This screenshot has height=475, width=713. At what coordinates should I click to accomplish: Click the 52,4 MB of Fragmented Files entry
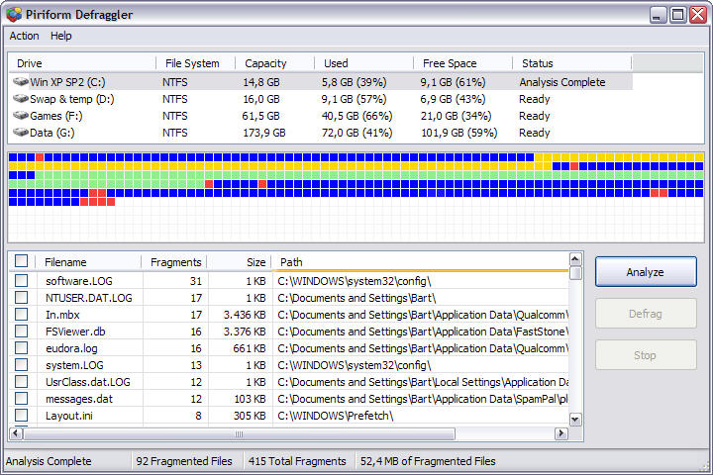tap(428, 461)
